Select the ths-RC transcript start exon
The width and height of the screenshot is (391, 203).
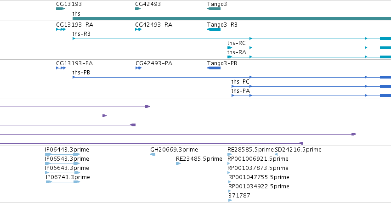pos(230,48)
